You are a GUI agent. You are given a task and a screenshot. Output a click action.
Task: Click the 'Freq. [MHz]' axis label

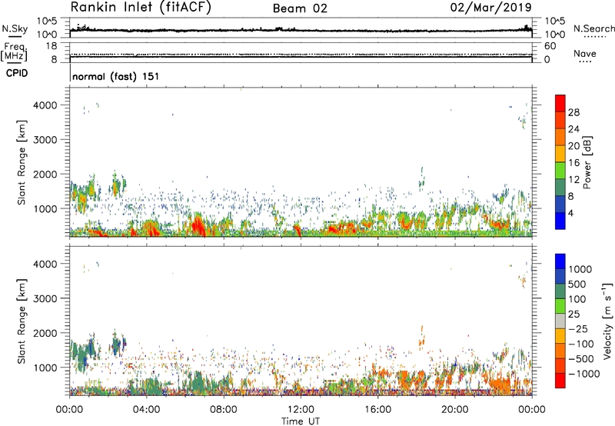coord(14,52)
